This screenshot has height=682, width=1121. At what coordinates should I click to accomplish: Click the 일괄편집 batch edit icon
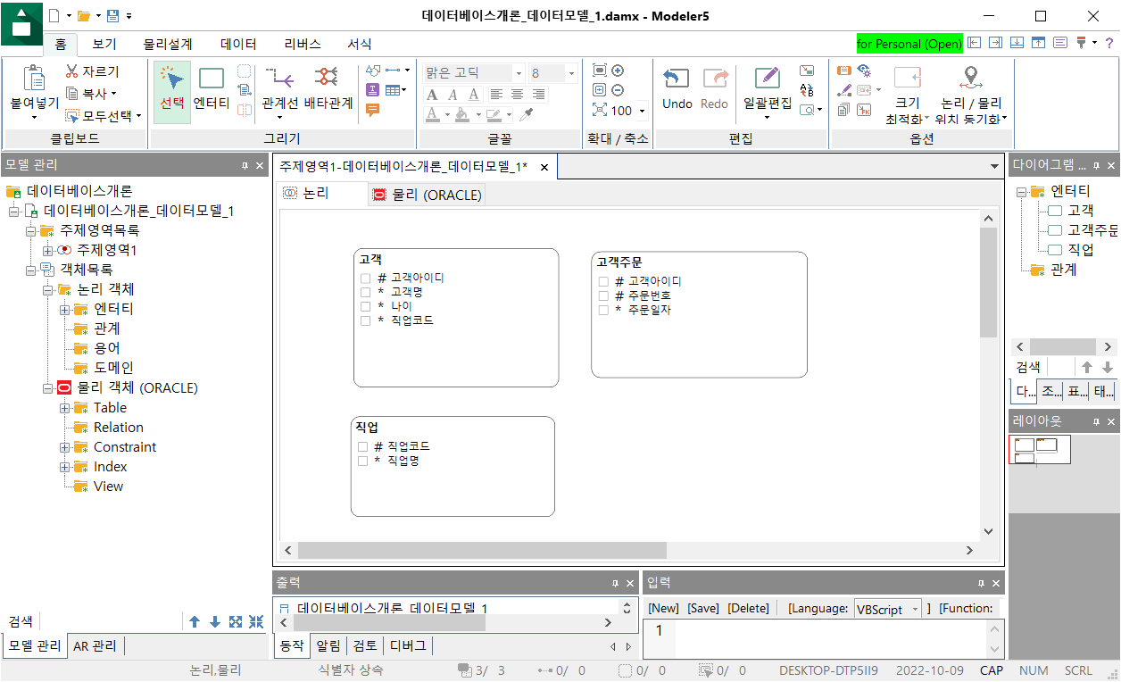(x=768, y=79)
